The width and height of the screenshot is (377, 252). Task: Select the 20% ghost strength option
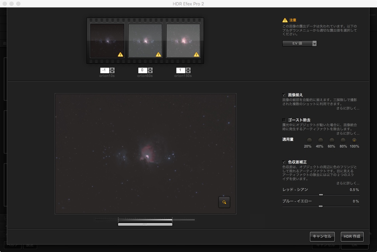click(x=309, y=140)
